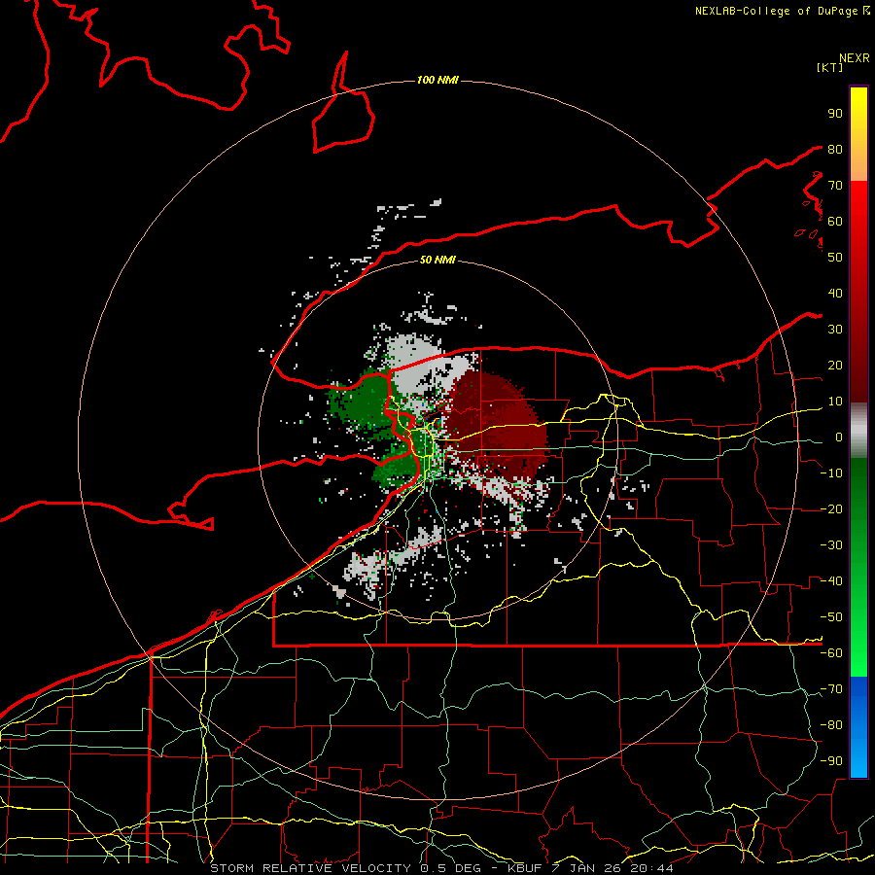Image resolution: width=875 pixels, height=875 pixels.
Task: Click the NEXR label above the color scale
Action: [x=855, y=58]
